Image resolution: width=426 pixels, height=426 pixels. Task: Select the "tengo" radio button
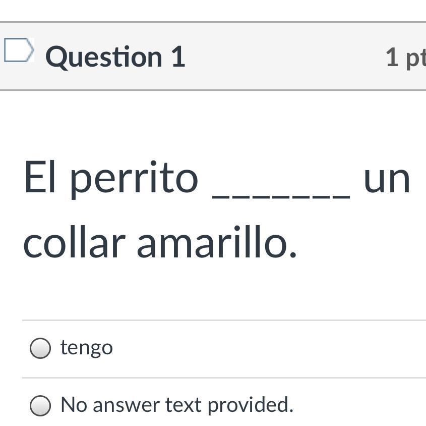coord(40,348)
